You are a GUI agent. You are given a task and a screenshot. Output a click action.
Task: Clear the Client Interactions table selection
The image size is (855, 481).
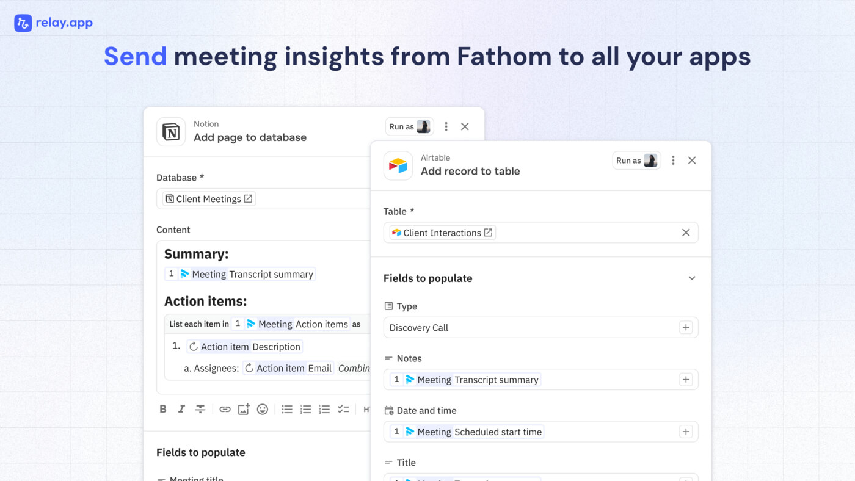click(x=686, y=233)
